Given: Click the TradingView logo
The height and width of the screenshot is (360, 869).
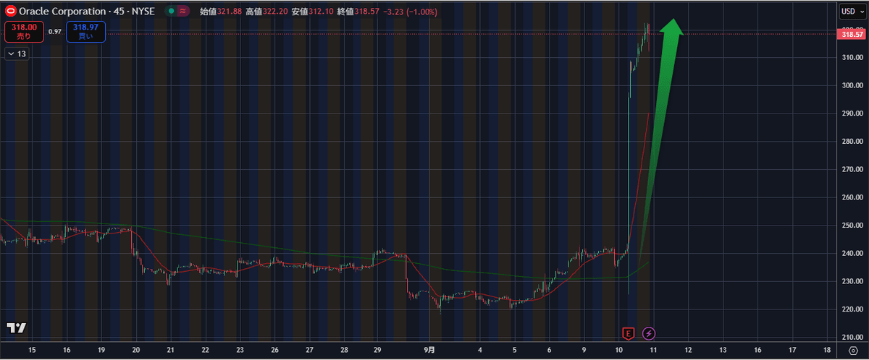Looking at the screenshot, I should (17, 327).
